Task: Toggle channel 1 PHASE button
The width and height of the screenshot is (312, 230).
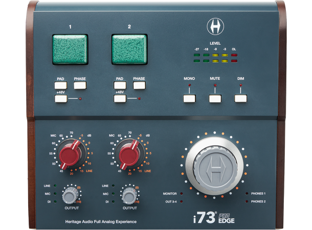Action: coord(80,85)
